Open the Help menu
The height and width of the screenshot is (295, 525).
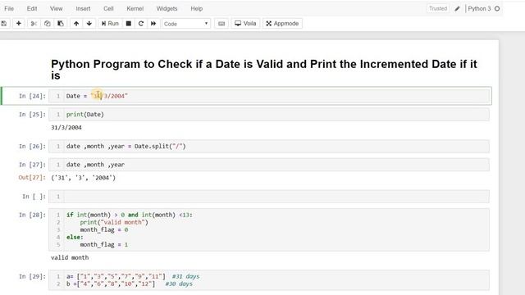(x=197, y=9)
